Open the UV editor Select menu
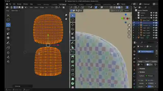 (36, 7)
